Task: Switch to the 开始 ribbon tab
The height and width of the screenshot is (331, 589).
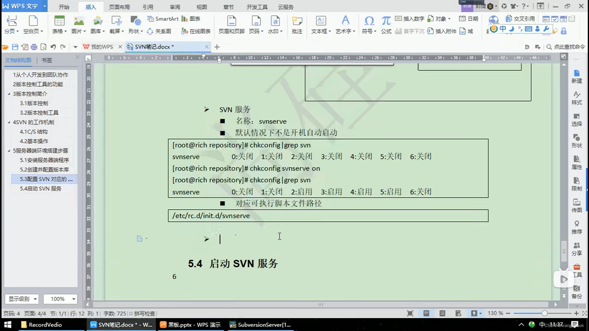Action: (64, 6)
